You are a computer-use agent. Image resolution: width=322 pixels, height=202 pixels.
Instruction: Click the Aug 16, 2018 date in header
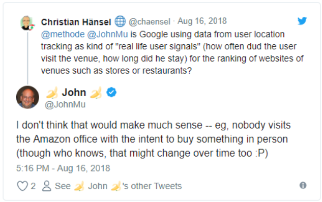coord(202,21)
